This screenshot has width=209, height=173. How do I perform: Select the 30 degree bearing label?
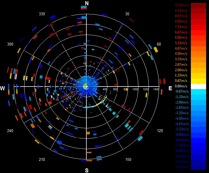coord(127,14)
